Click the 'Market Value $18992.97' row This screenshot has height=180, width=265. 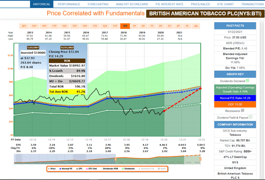(x=67, y=65)
